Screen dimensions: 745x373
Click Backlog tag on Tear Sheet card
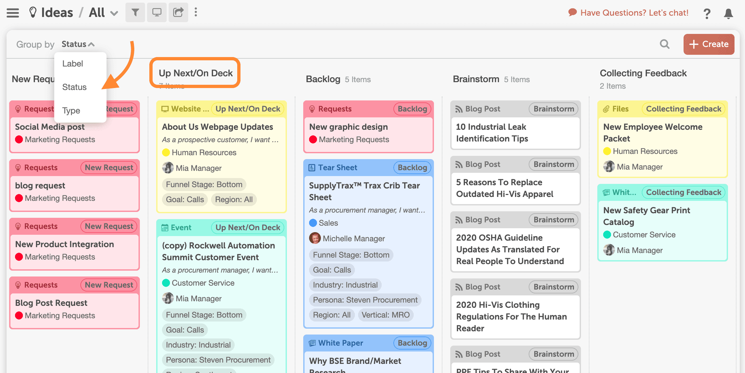point(412,168)
